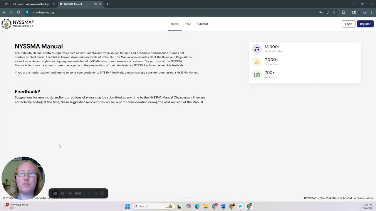376x211 pixels.
Task: Click the install app icon in address bar
Action: point(327,12)
